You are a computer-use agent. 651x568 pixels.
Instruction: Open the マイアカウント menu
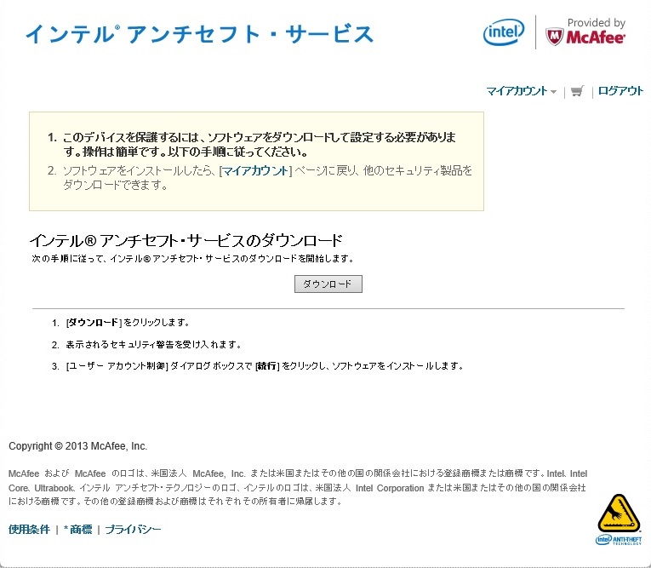point(517,91)
